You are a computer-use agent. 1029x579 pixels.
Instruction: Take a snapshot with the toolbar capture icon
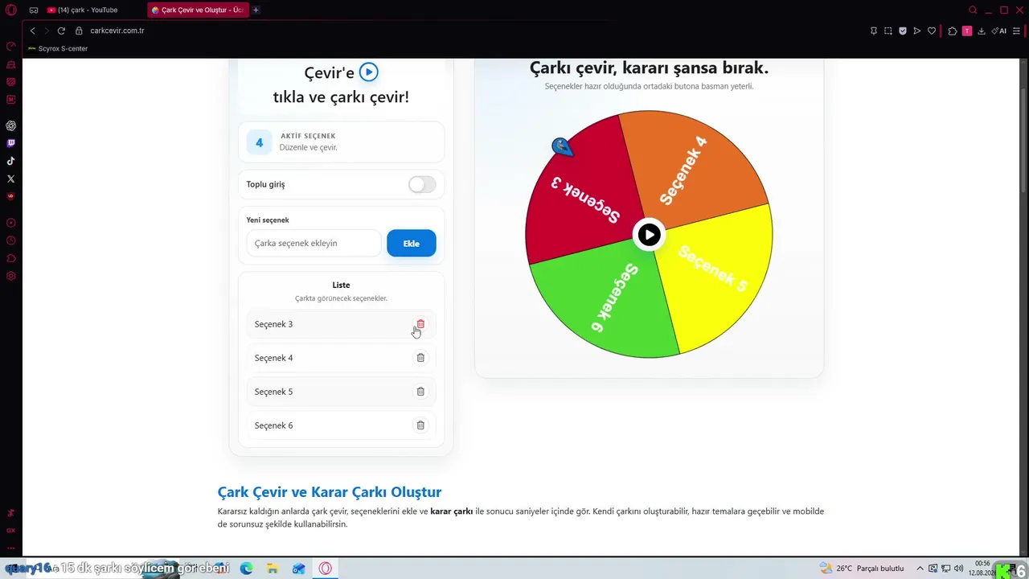click(888, 31)
